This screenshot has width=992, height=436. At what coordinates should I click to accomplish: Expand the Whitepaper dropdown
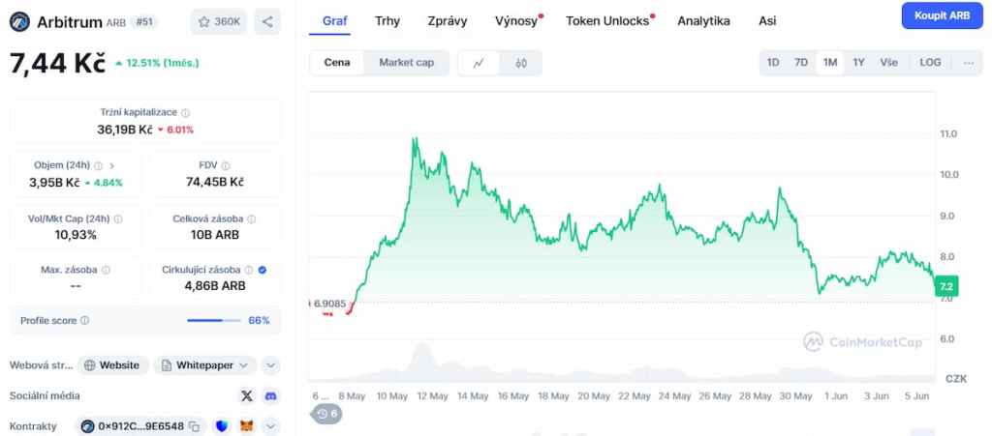click(243, 365)
